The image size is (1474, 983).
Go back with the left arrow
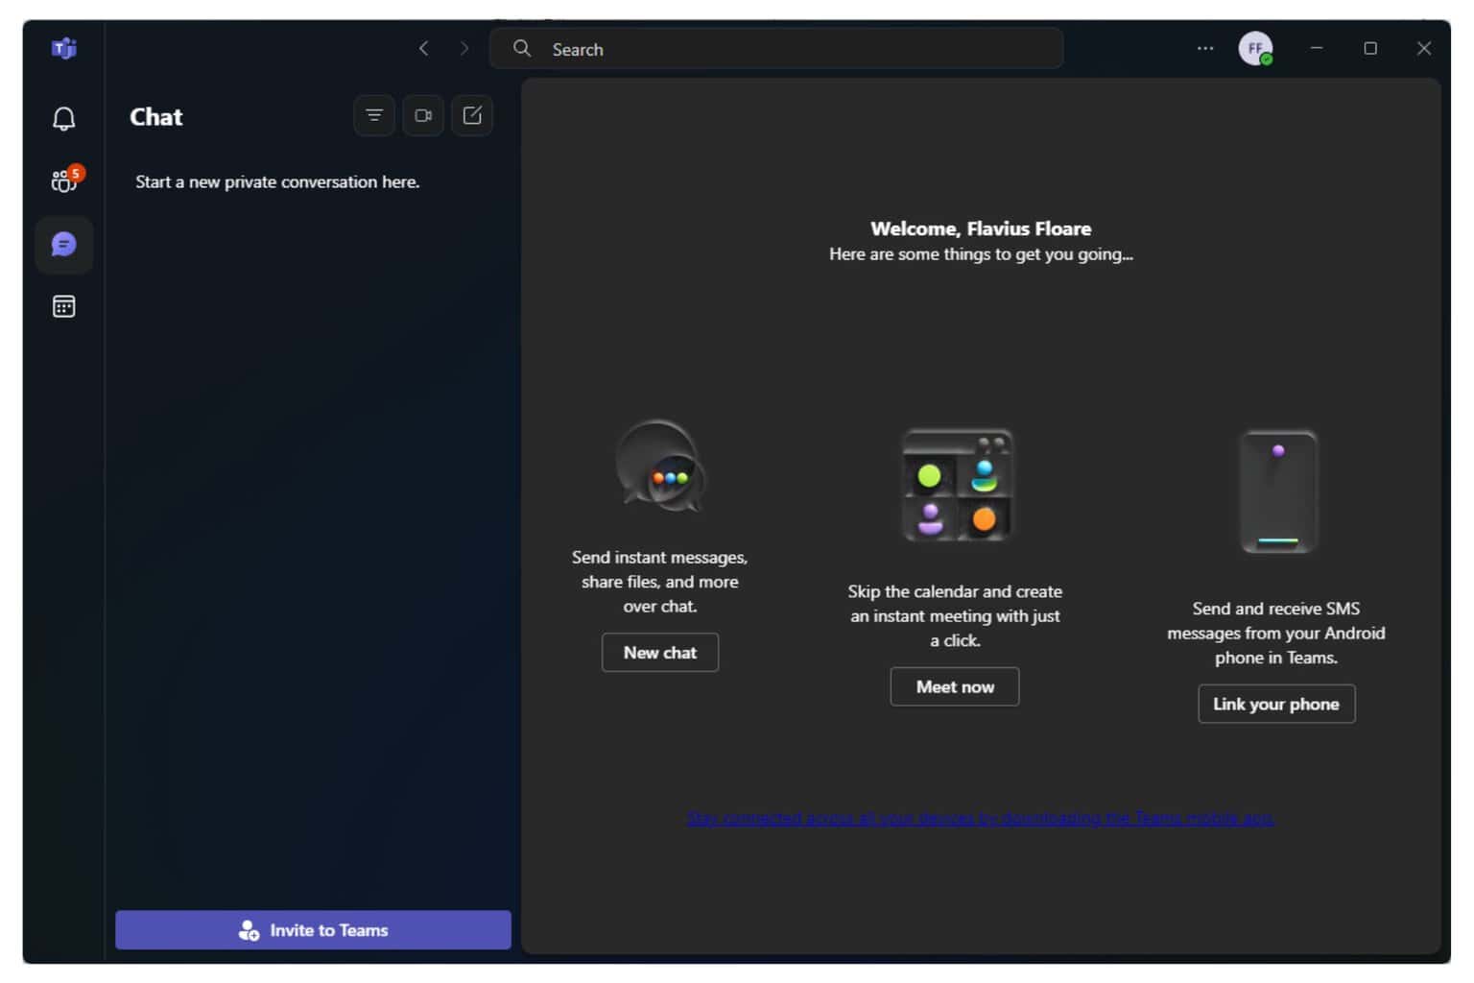point(423,48)
